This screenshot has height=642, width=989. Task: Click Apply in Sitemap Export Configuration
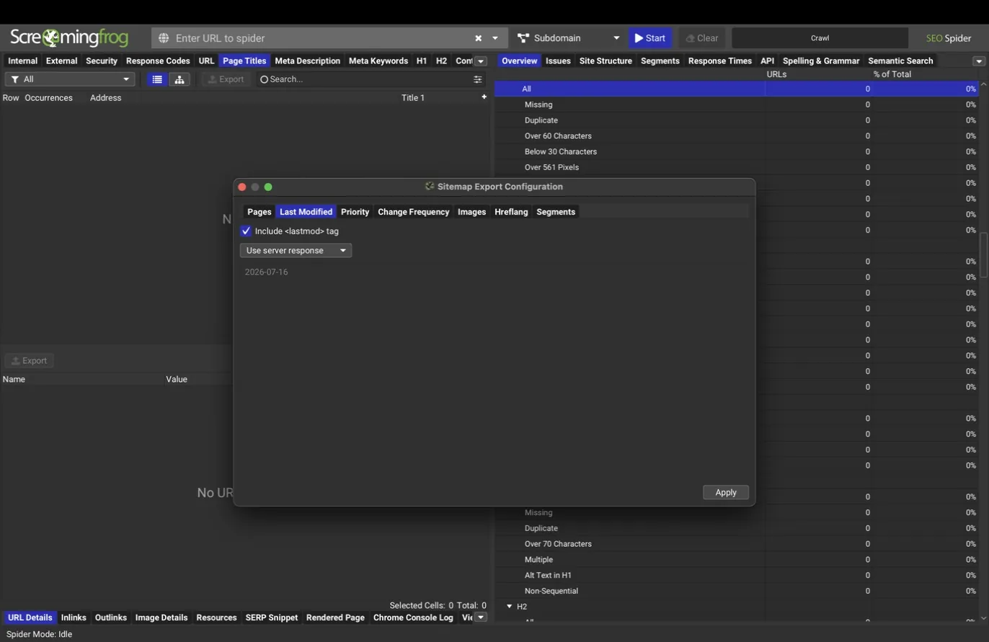pos(726,493)
